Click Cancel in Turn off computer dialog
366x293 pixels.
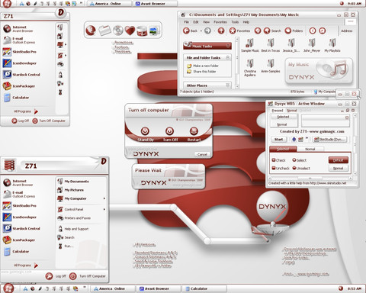pyautogui.click(x=202, y=154)
